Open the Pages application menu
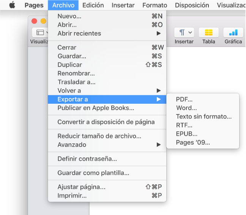This screenshot has width=246, height=215. coord(34,5)
